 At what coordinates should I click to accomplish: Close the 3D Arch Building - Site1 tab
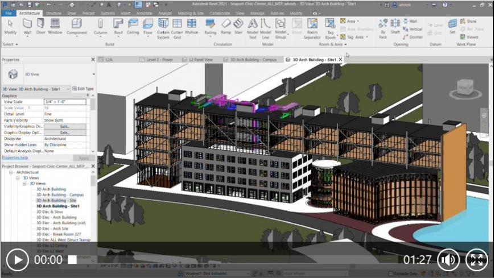coord(340,59)
